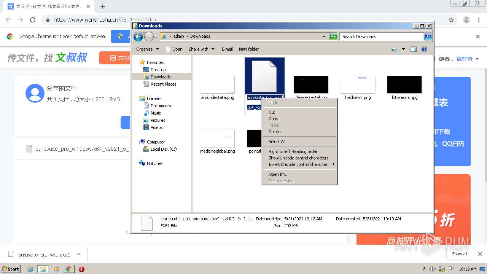Click in the Search Downloads field

(x=382, y=37)
